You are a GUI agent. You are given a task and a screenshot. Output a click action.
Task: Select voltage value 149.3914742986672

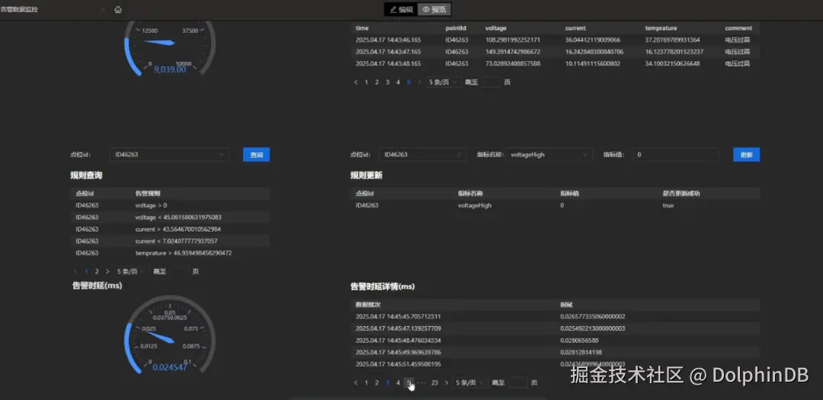pyautogui.click(x=512, y=52)
